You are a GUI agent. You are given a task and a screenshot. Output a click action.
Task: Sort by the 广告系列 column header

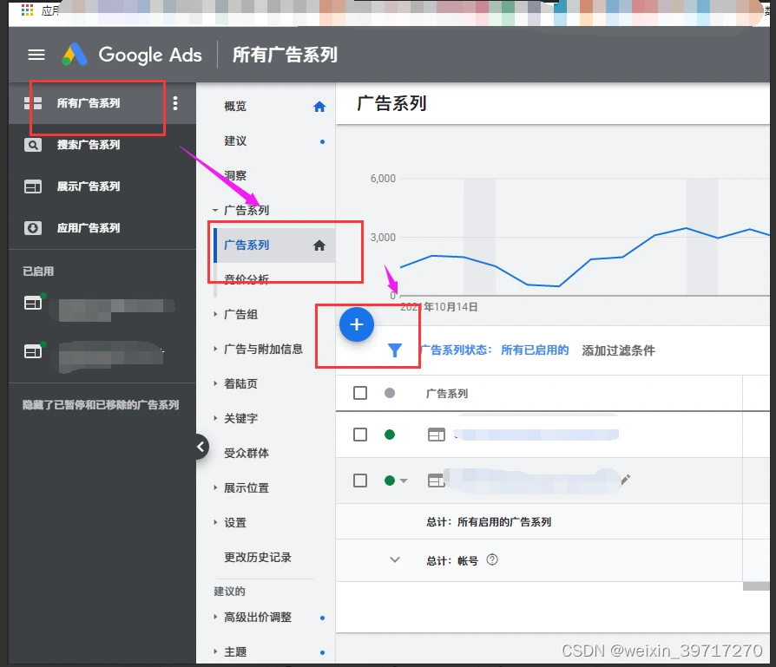click(x=447, y=394)
